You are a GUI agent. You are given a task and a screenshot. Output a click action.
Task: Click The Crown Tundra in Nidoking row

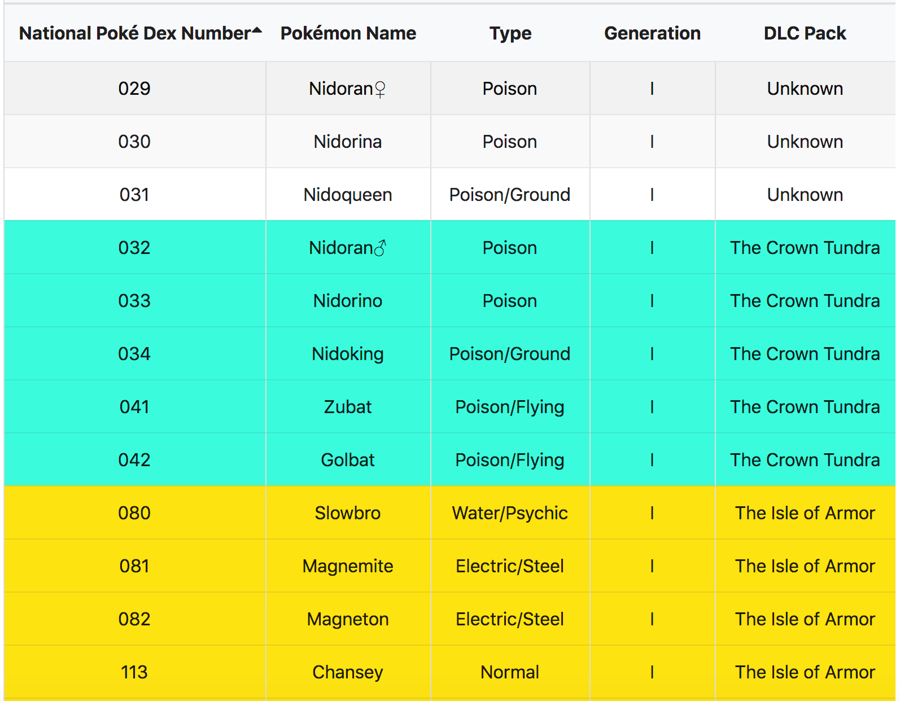pyautogui.click(x=805, y=354)
